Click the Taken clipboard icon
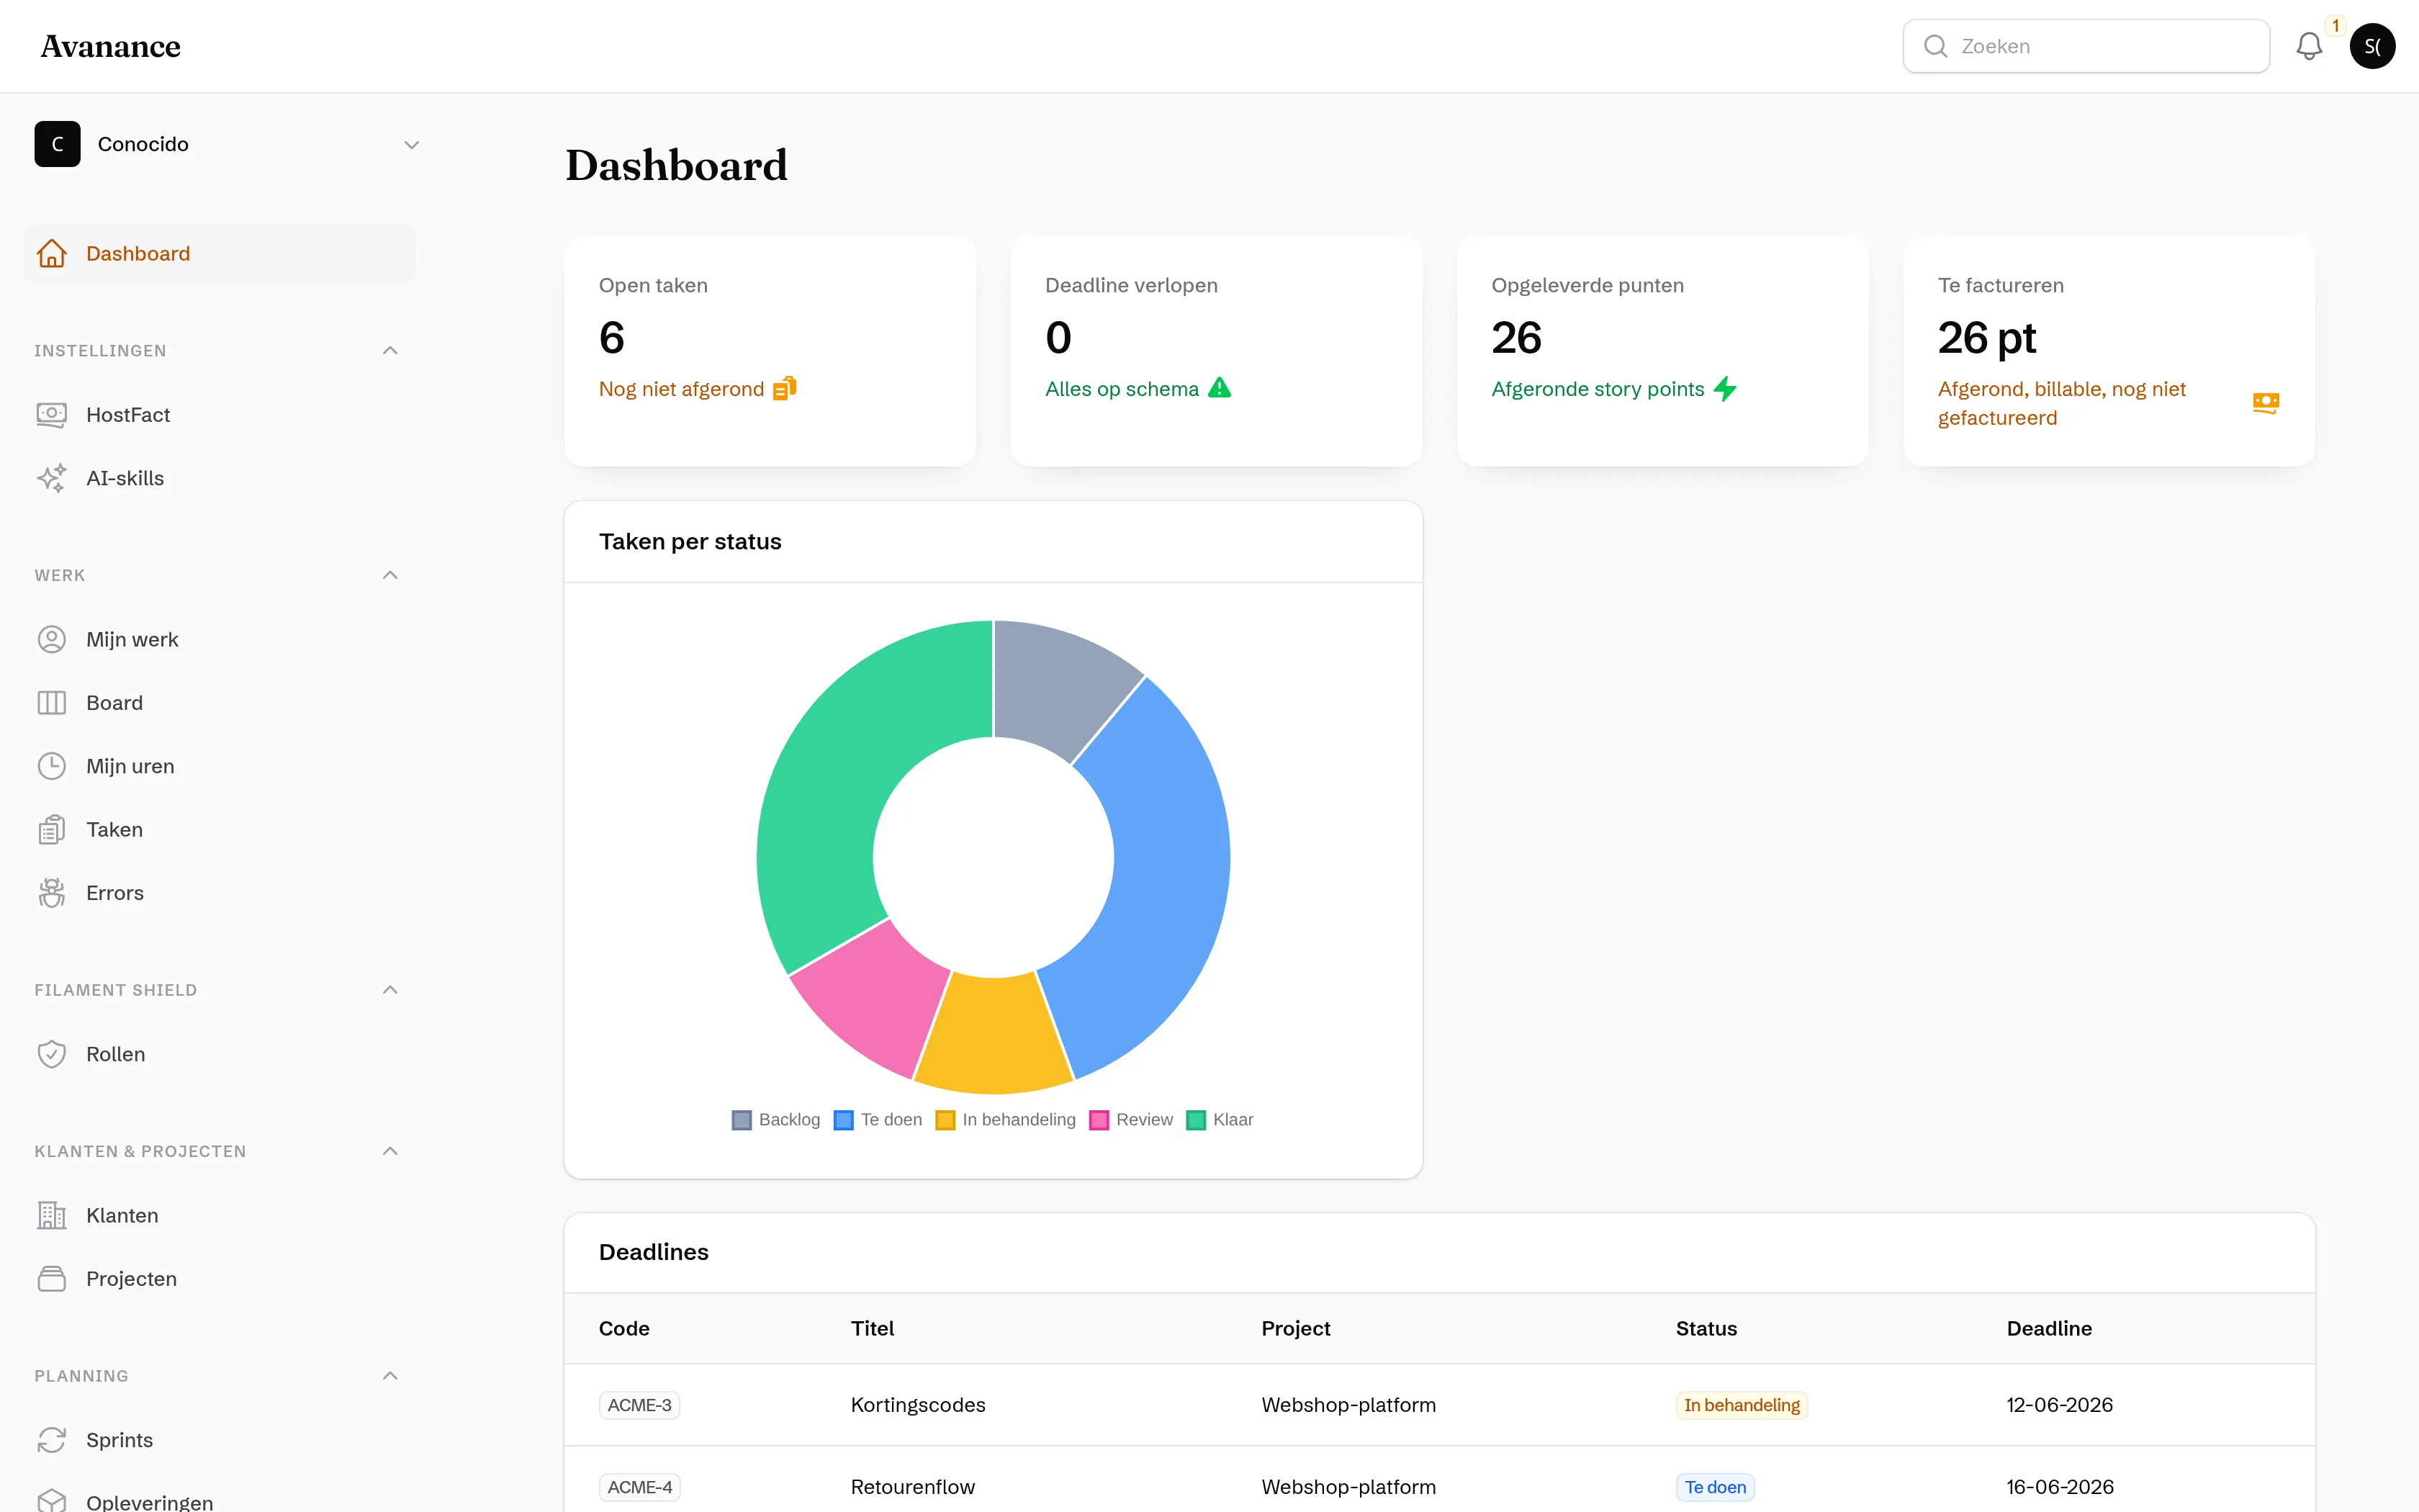The height and width of the screenshot is (1512, 2419). [52, 830]
